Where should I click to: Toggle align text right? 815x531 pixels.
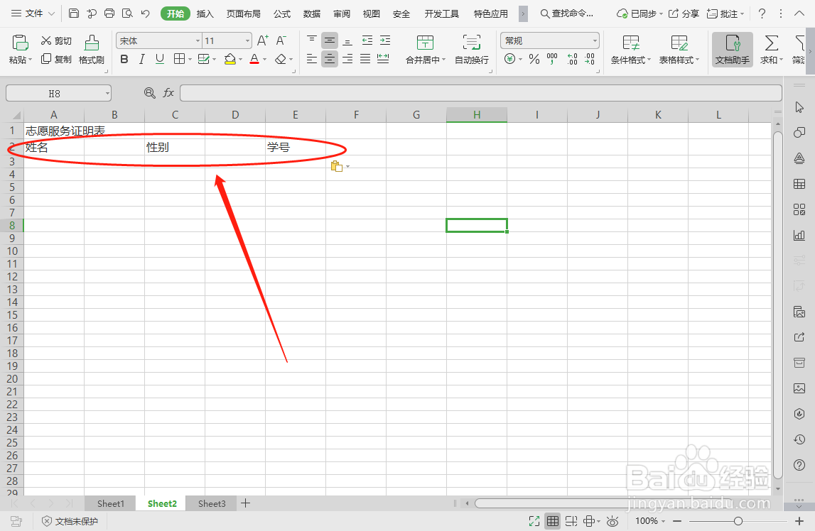347,59
